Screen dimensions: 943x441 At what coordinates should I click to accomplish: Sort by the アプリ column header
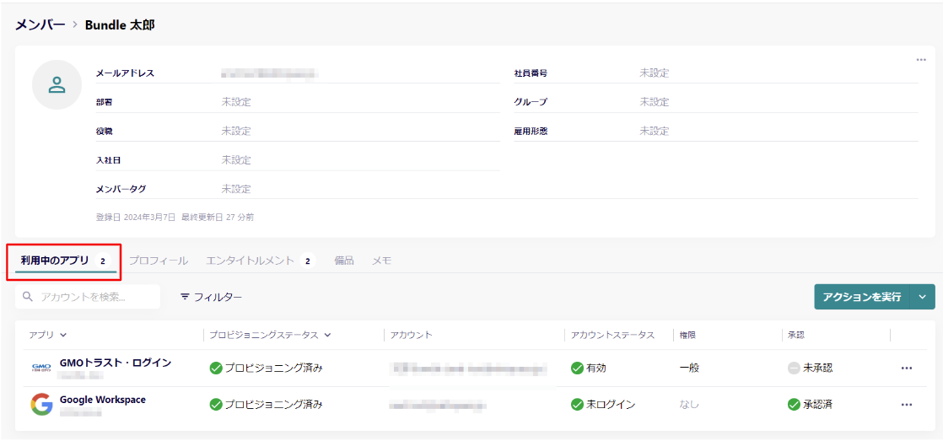[x=47, y=335]
